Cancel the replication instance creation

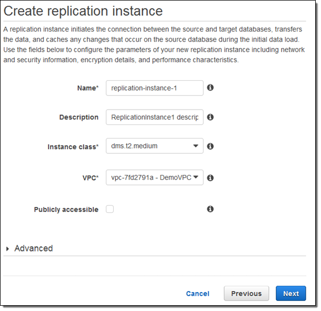click(x=197, y=294)
